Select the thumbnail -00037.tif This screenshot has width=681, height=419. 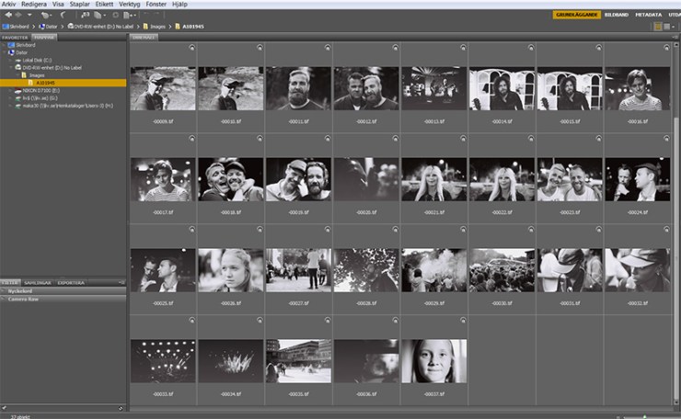click(x=433, y=360)
